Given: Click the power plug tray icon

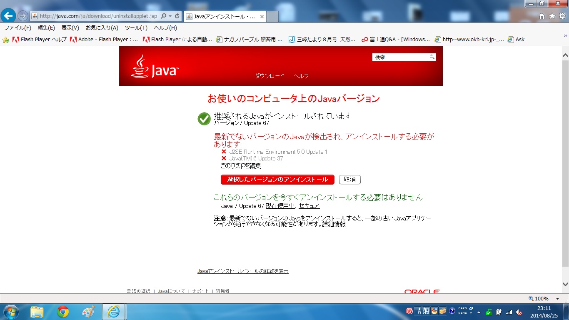Looking at the screenshot, I should [499, 312].
